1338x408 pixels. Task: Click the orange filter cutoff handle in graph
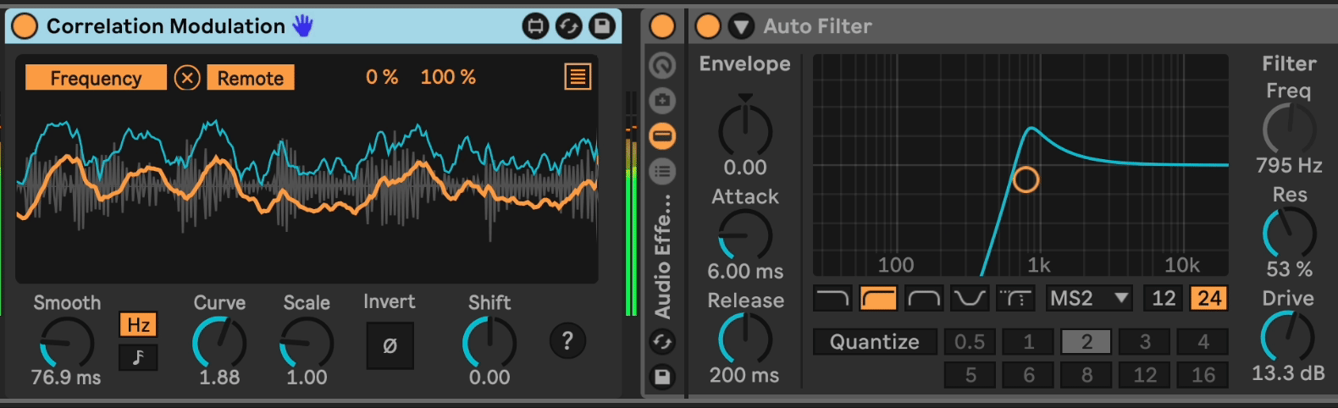click(x=1026, y=179)
